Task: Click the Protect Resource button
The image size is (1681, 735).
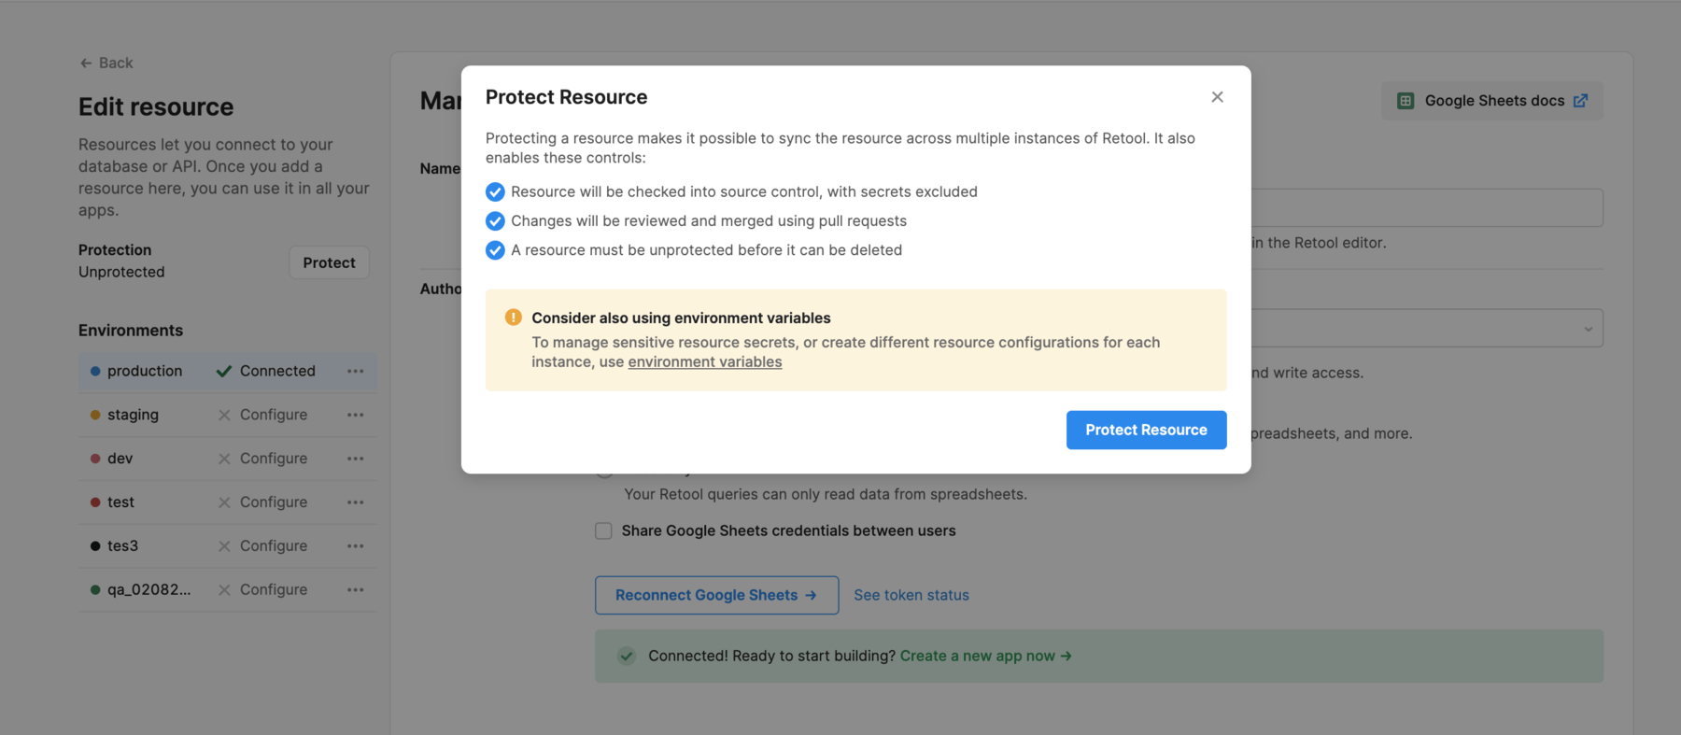Action: pos(1146,430)
